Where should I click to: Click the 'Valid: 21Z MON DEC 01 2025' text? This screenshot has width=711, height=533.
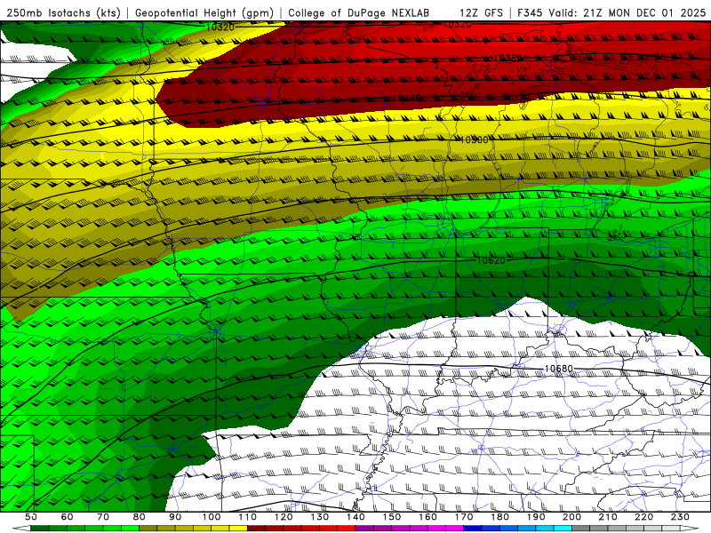tap(627, 13)
